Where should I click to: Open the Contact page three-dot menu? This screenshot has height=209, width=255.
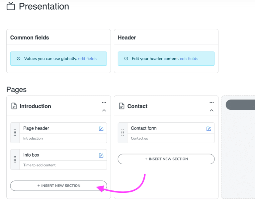point(212,103)
